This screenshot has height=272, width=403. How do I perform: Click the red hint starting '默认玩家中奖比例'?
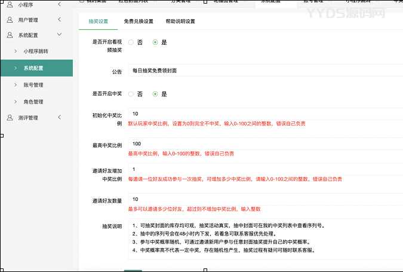click(x=217, y=124)
